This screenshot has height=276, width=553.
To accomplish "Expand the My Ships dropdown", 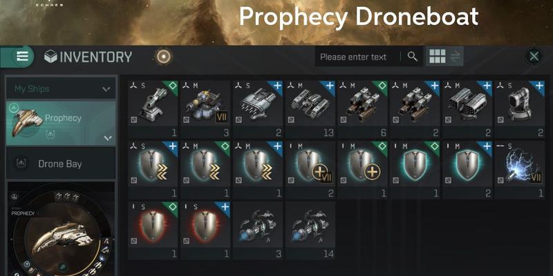I will pyautogui.click(x=61, y=88).
